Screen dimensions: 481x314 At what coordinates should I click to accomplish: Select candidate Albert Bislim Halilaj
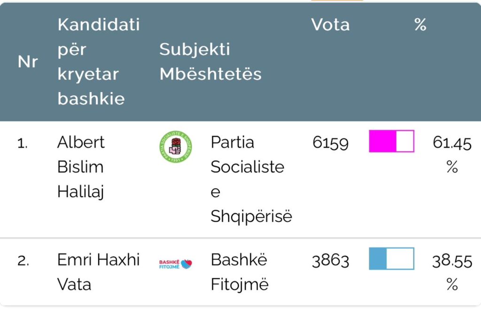click(81, 167)
